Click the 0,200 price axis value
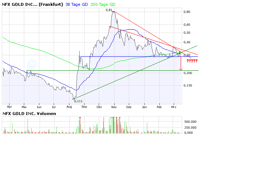Screen dimensions: 271x174 (x=188, y=73)
